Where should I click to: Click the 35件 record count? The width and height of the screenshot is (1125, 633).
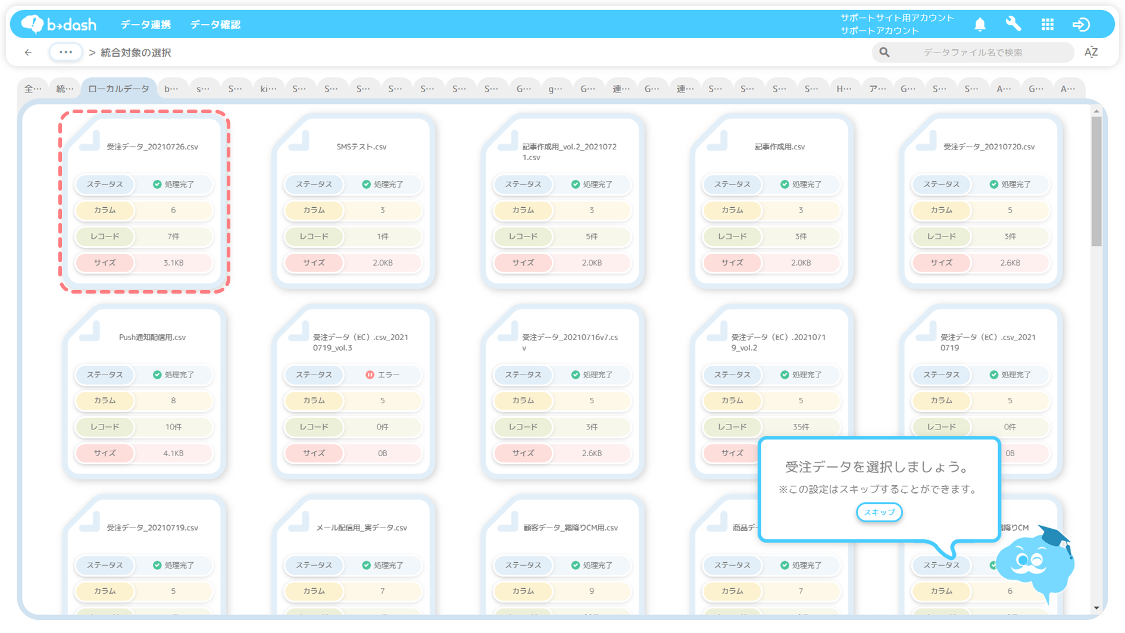(x=801, y=427)
